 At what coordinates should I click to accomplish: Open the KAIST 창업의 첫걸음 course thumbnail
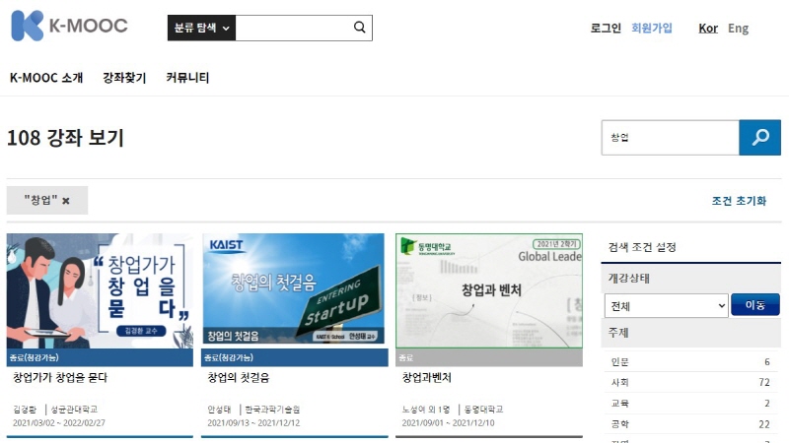coord(293,288)
